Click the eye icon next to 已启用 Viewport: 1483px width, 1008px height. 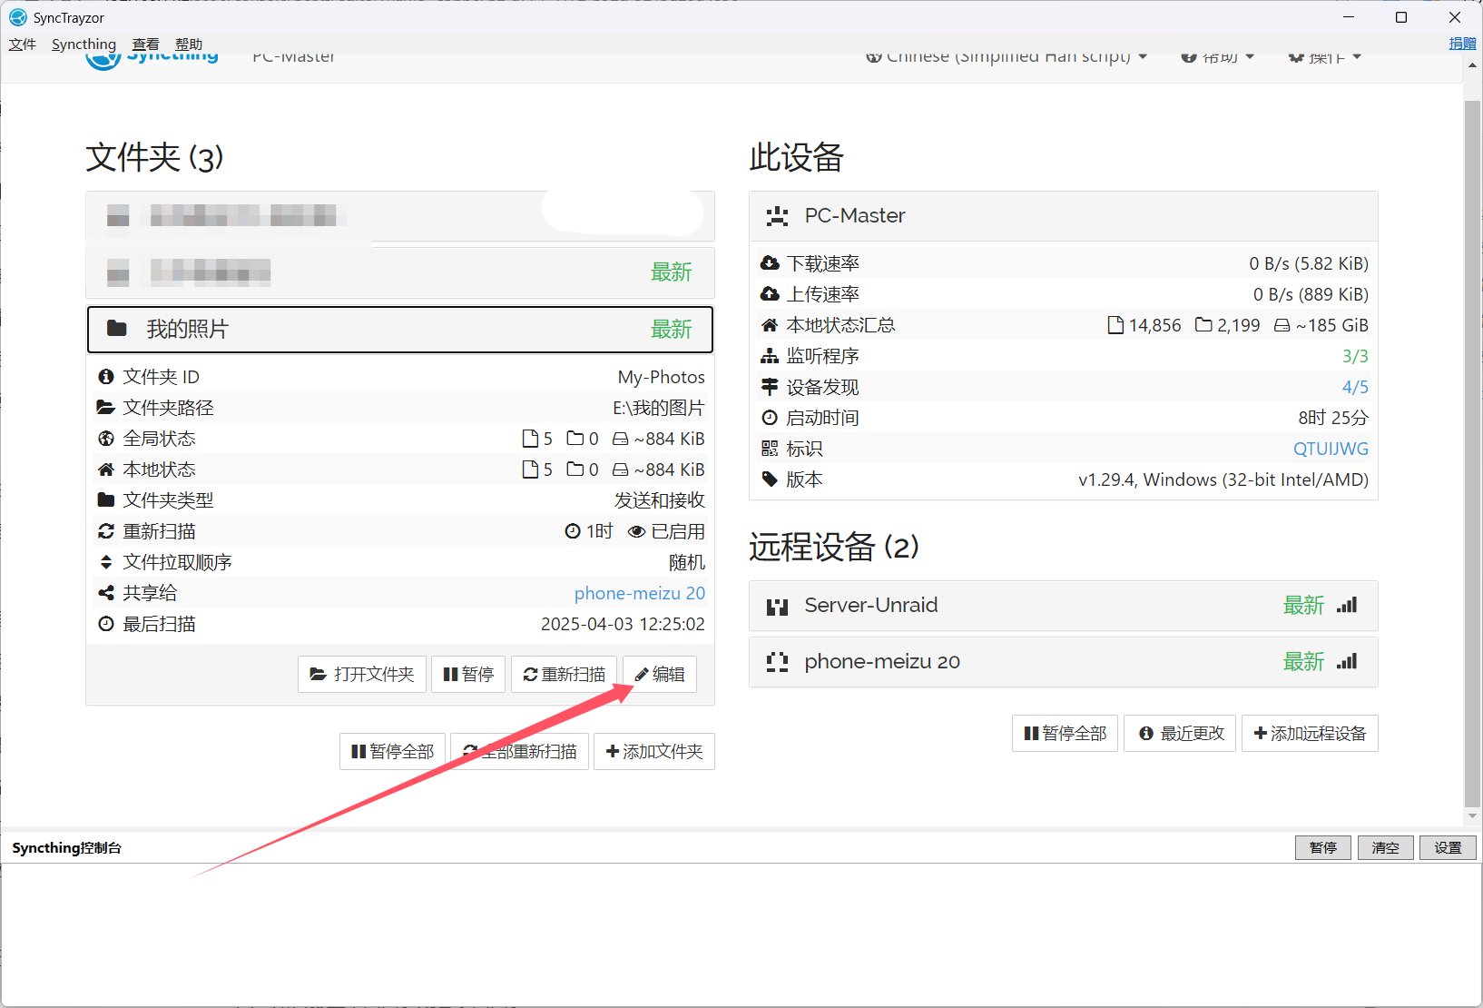[636, 531]
